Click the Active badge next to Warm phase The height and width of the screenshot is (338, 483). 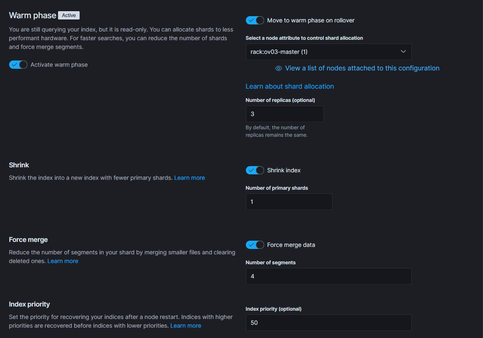(x=69, y=15)
